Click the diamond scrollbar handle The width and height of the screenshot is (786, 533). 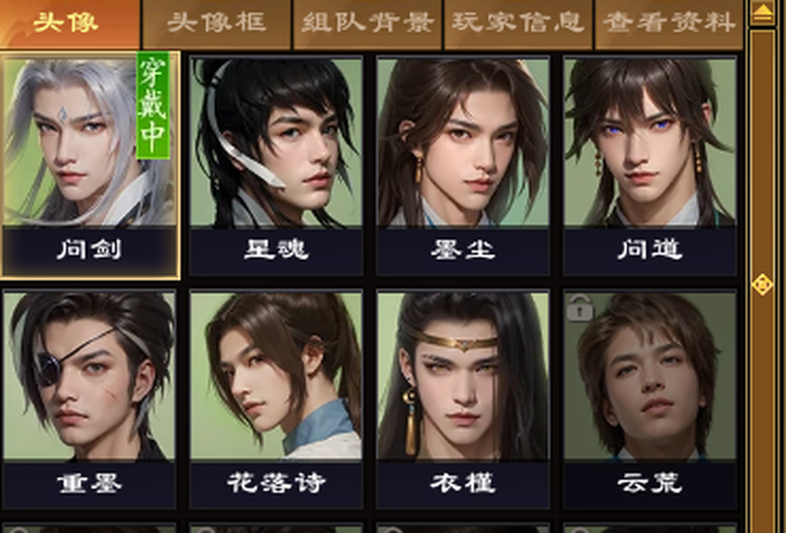[763, 284]
